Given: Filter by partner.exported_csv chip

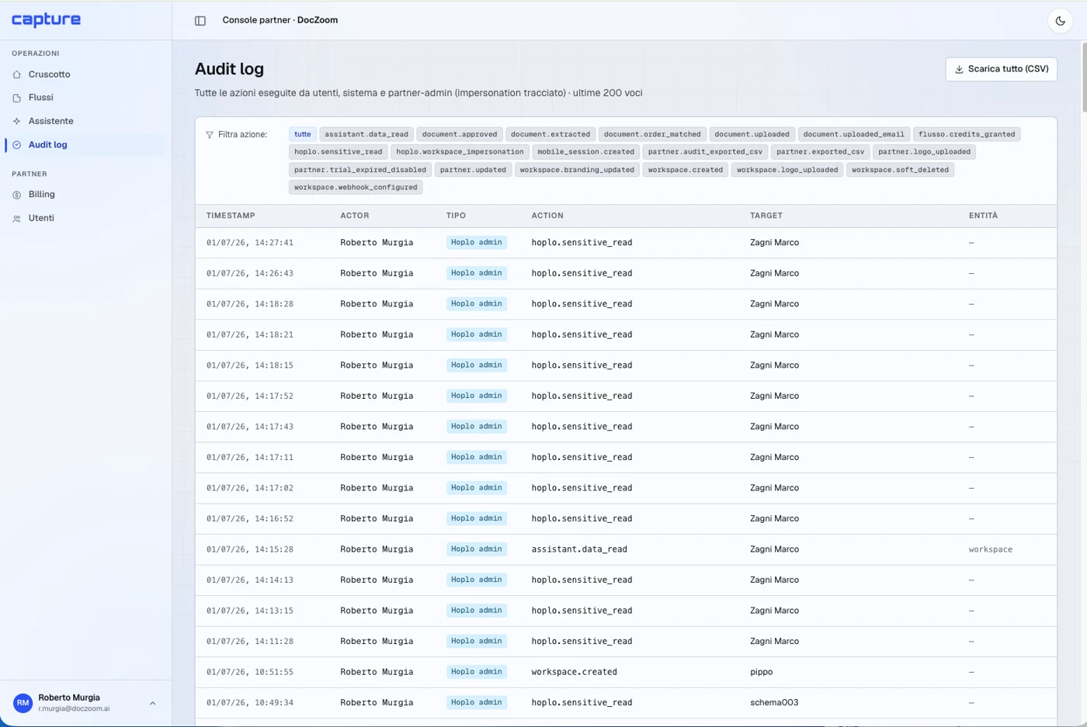Looking at the screenshot, I should pos(820,152).
